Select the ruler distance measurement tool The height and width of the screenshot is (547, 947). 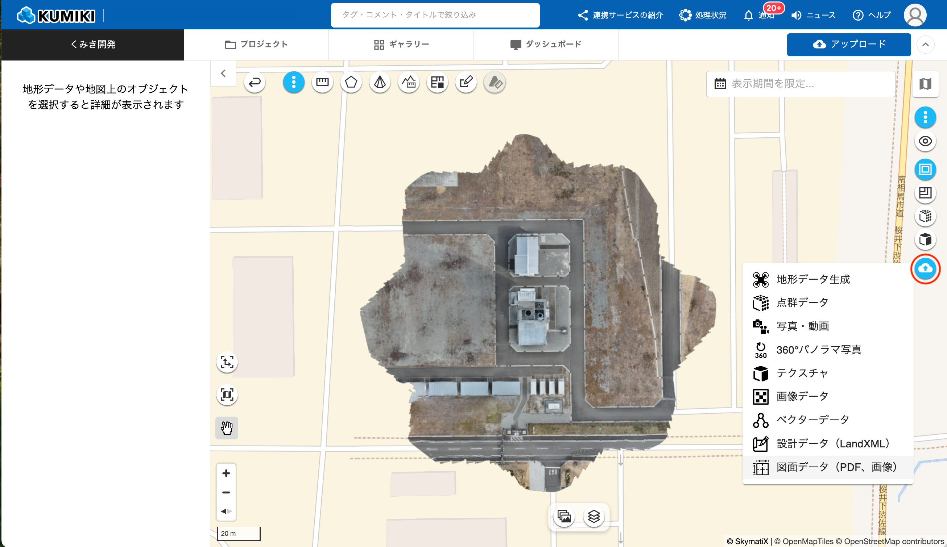tap(322, 82)
